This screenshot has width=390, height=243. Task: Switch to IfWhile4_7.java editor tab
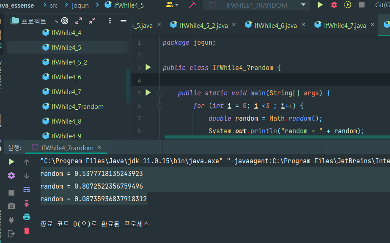pos(341,25)
